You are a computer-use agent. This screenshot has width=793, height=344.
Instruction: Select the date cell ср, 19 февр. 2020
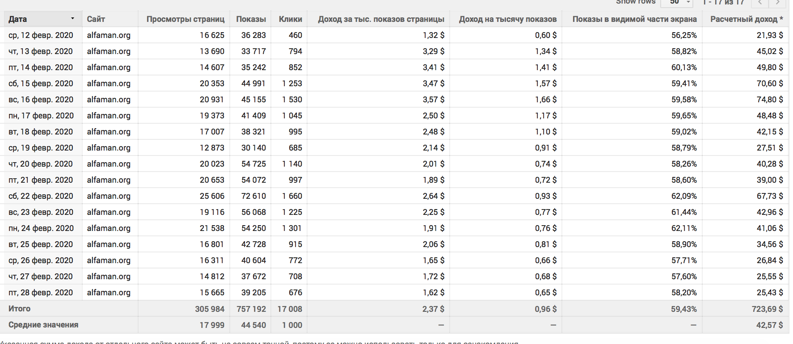[x=41, y=148]
